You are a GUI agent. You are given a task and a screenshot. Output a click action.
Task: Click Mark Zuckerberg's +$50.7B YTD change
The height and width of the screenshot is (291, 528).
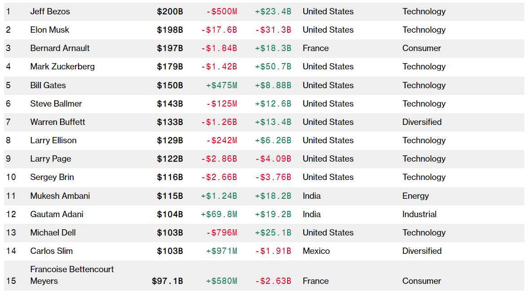click(273, 67)
